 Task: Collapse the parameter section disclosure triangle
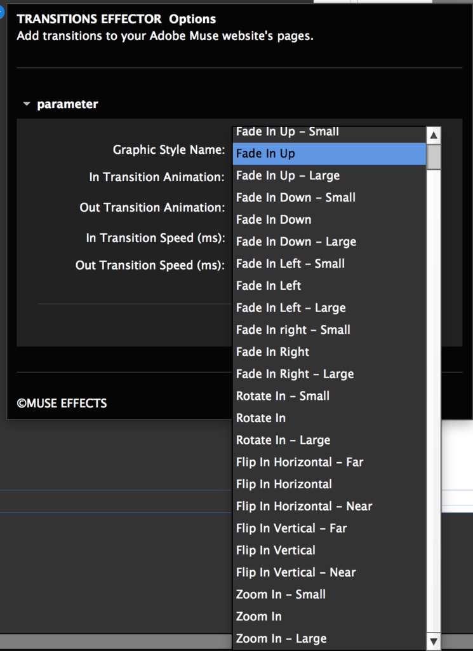point(26,104)
